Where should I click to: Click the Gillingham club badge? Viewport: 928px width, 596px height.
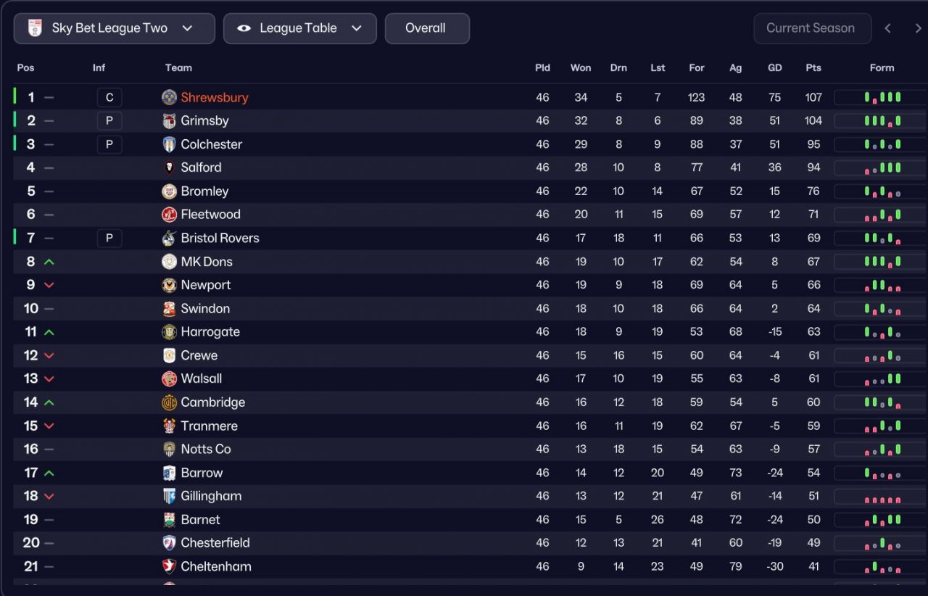[169, 496]
